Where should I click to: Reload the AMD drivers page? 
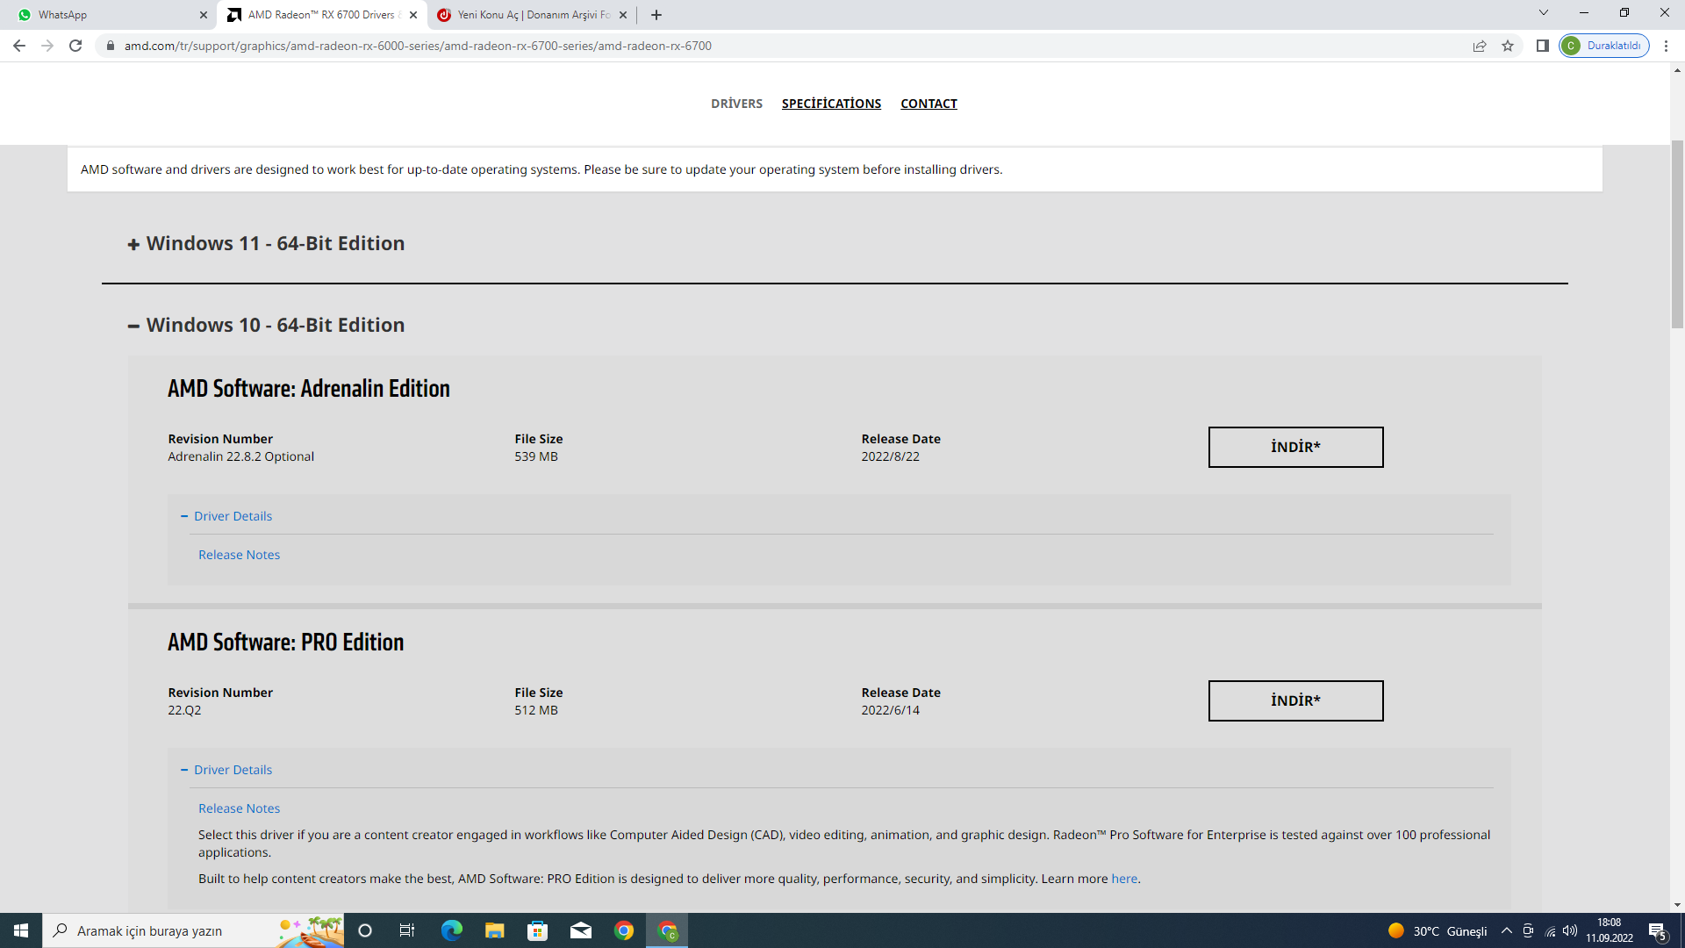[x=75, y=46]
